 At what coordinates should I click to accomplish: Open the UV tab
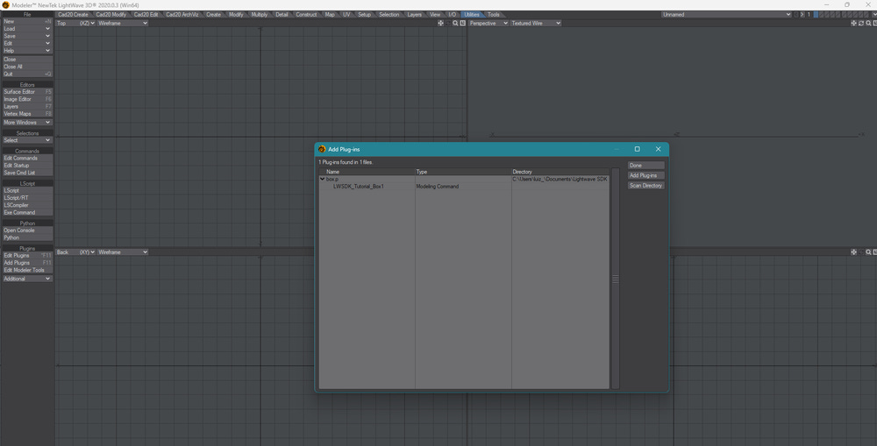[346, 15]
